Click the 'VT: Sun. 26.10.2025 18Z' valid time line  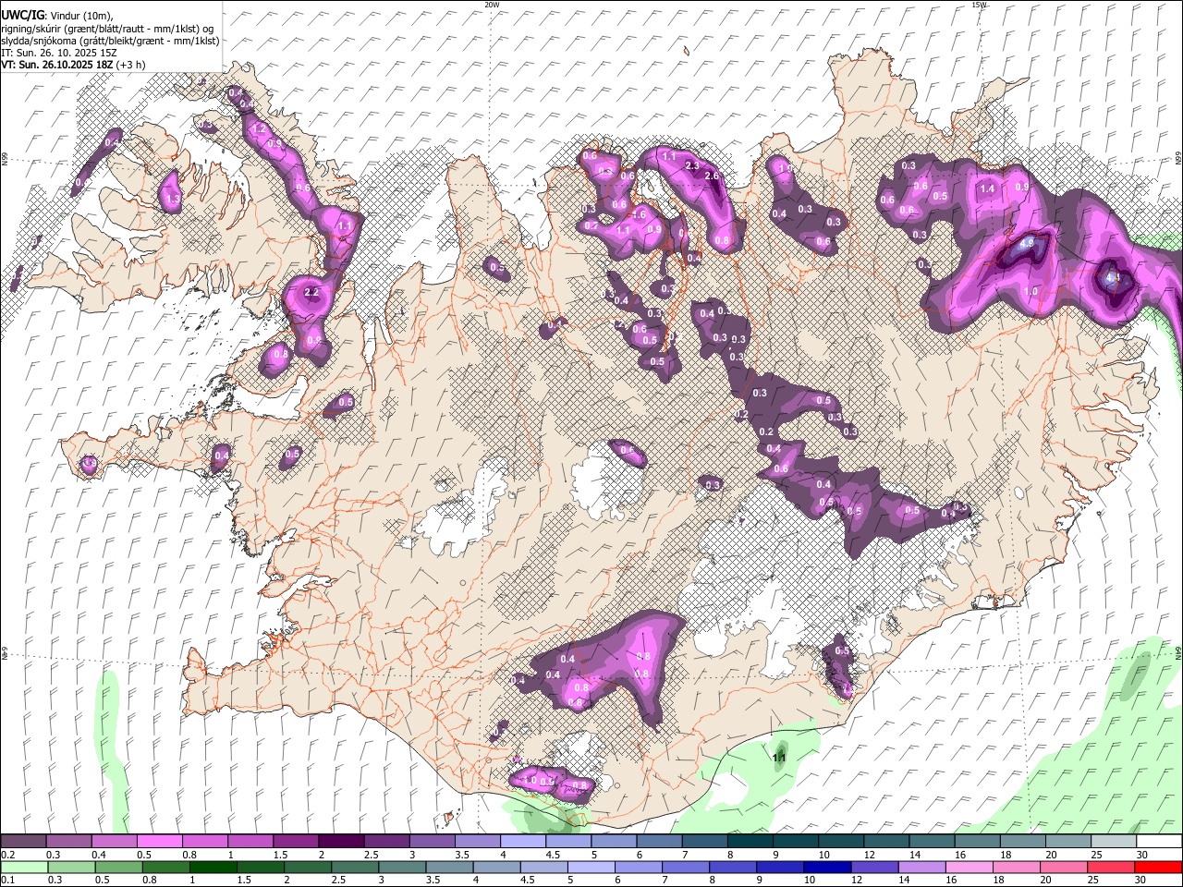pos(72,66)
